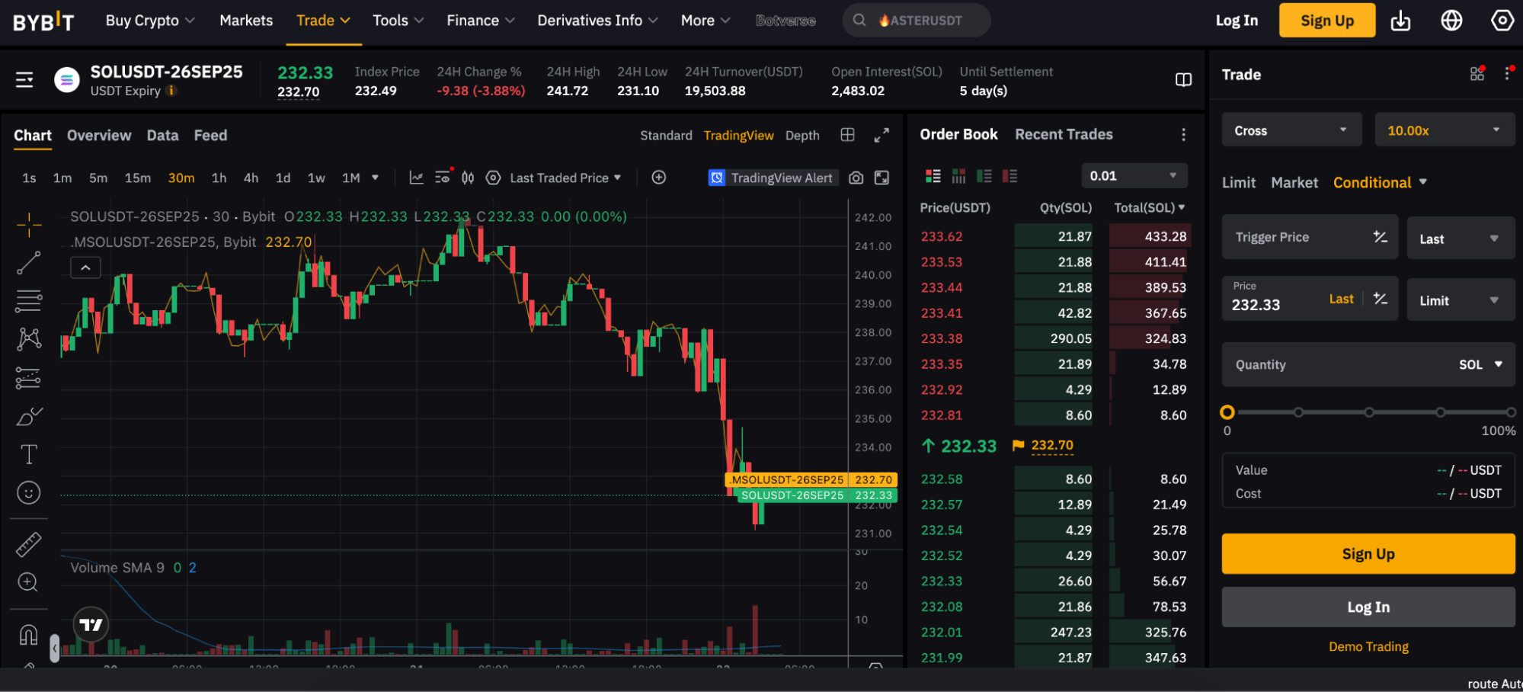Open the language globe icon

[x=1451, y=21]
